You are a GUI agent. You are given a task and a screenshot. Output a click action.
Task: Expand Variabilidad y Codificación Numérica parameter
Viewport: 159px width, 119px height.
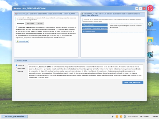[95, 28]
